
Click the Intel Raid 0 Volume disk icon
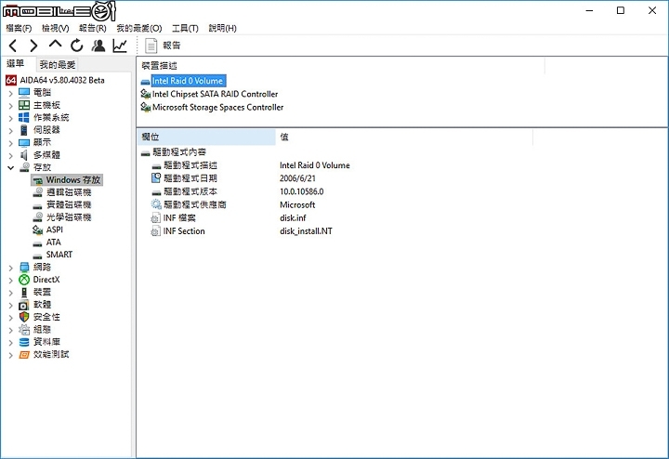(x=146, y=82)
